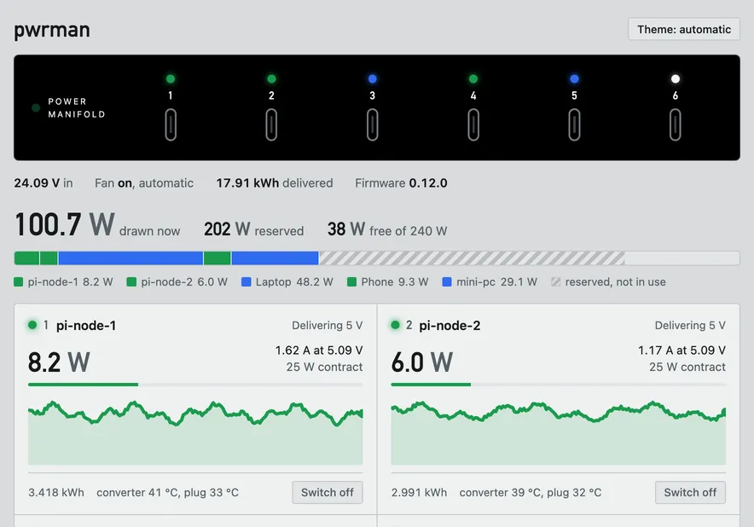The height and width of the screenshot is (527, 754).
Task: Click converter 41 °C, plug 33 °C
Action: click(x=167, y=492)
